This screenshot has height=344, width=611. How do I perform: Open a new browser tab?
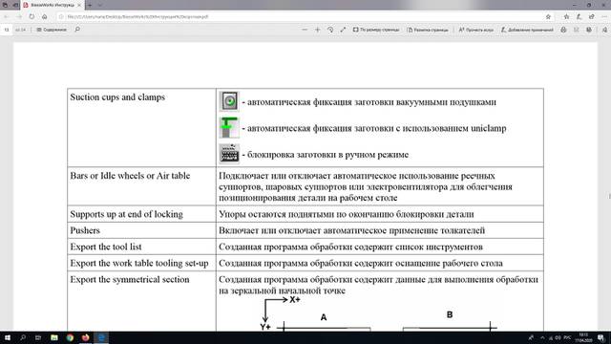[x=90, y=5]
